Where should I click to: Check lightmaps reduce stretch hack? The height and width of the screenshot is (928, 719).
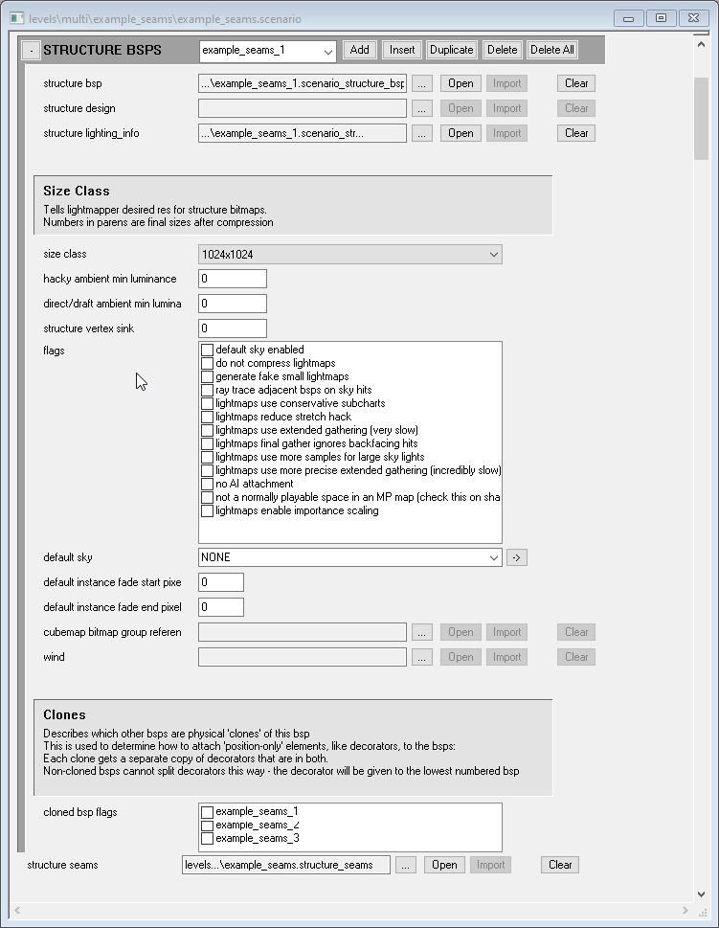(x=207, y=417)
